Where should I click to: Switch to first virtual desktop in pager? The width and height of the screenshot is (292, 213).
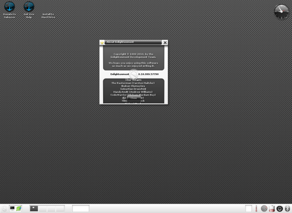click(x=34, y=208)
